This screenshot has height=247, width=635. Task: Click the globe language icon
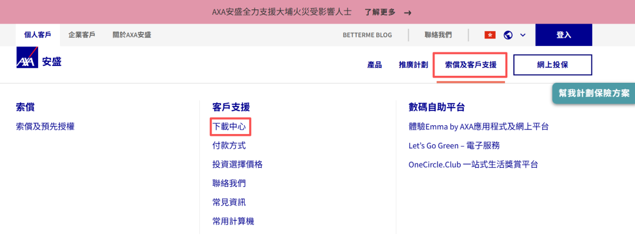[508, 35]
